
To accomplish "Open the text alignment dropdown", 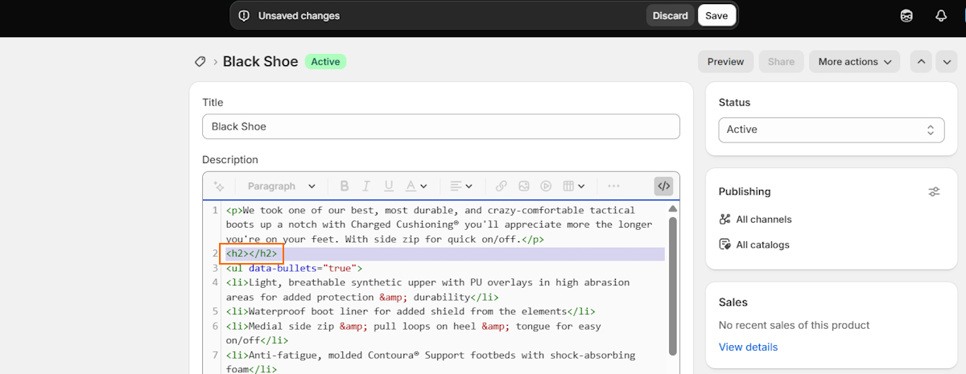I will point(461,186).
